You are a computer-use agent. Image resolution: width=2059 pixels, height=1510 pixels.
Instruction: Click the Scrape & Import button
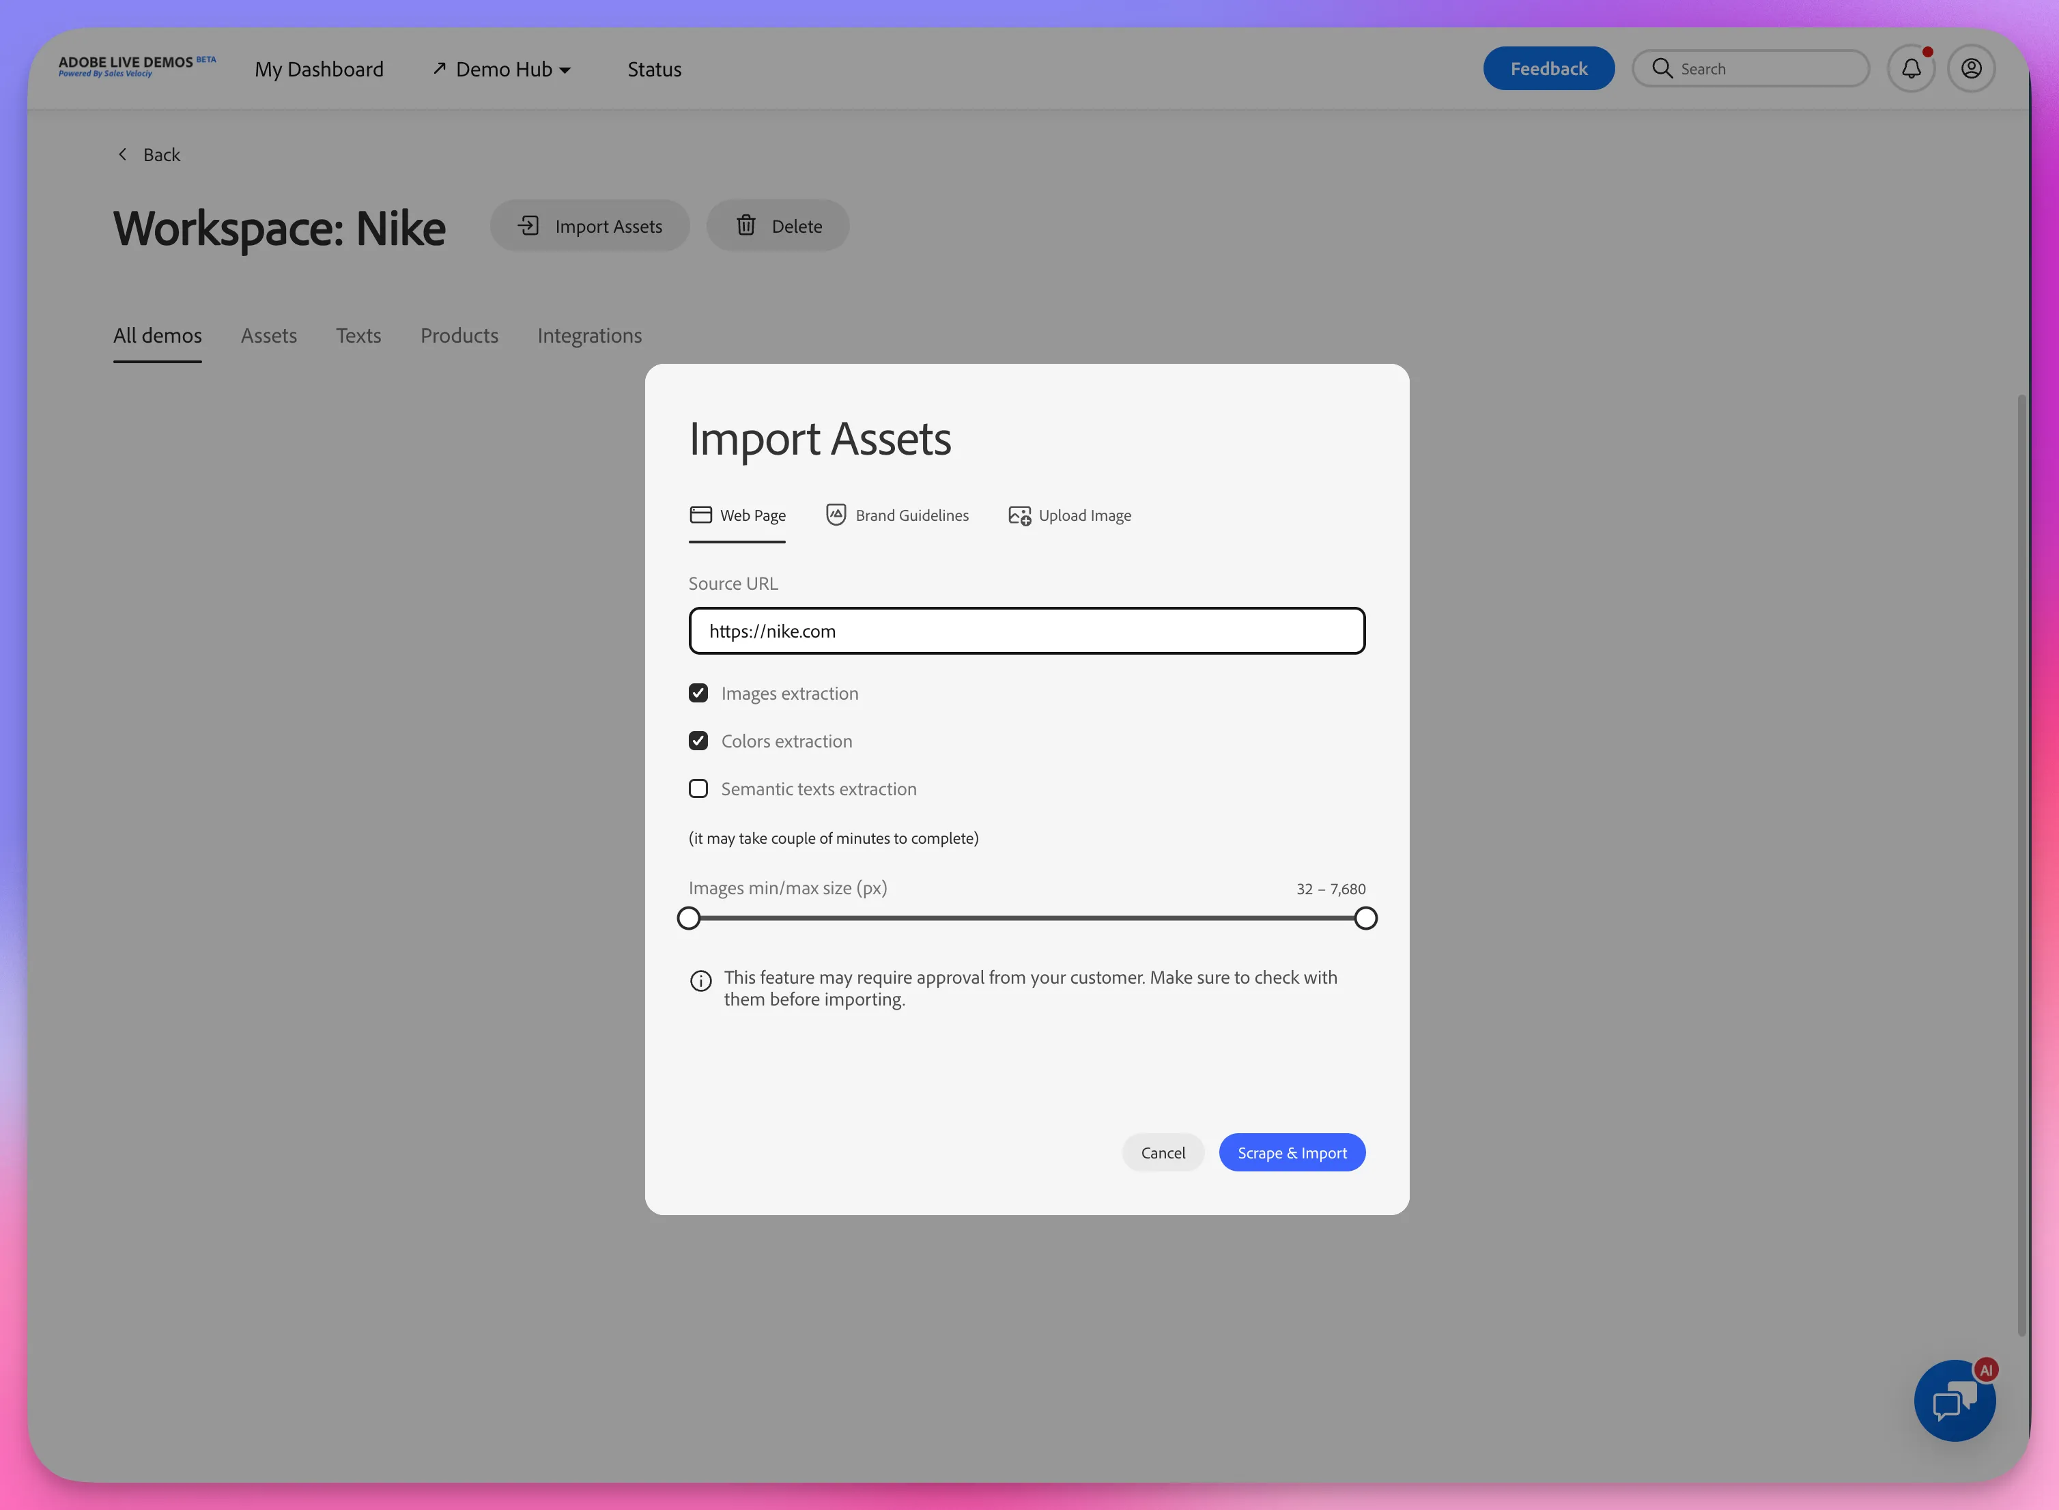[x=1292, y=1152]
